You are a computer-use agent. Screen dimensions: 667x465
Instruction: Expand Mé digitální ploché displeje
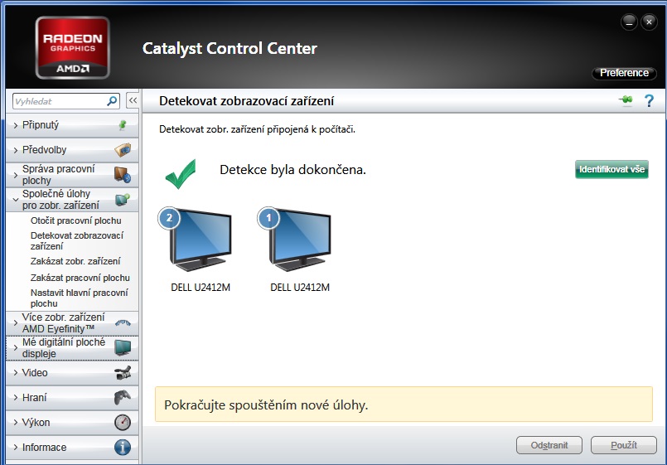click(x=72, y=347)
